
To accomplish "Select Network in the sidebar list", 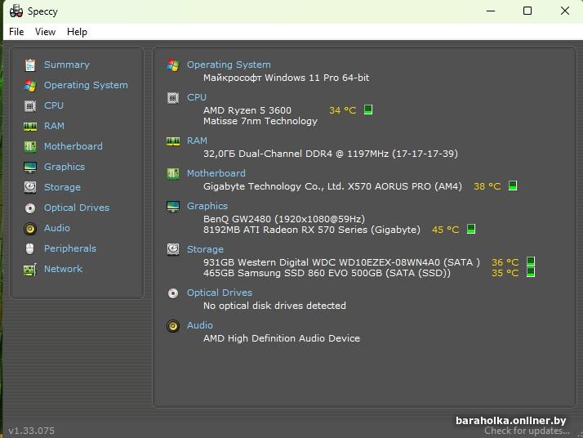I will tap(63, 269).
